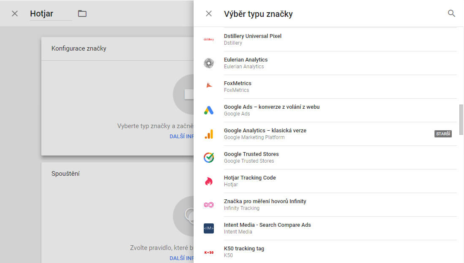The image size is (464, 263).
Task: Open DALŠÍ INF link under Konfigurace značky
Action: pyautogui.click(x=181, y=137)
